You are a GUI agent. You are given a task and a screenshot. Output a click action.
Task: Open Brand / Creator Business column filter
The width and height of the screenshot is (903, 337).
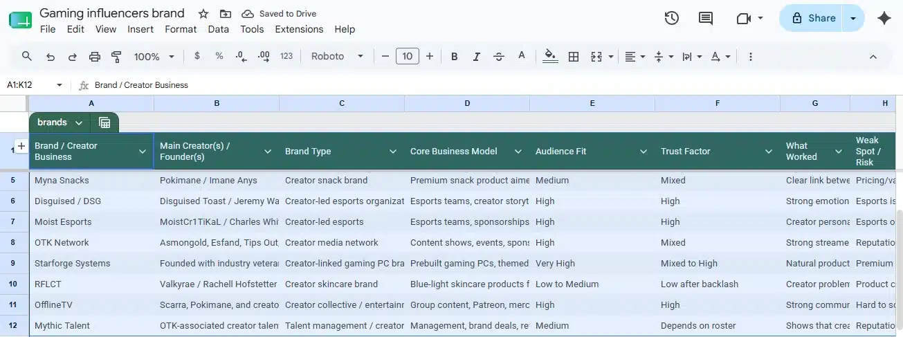[x=143, y=152]
